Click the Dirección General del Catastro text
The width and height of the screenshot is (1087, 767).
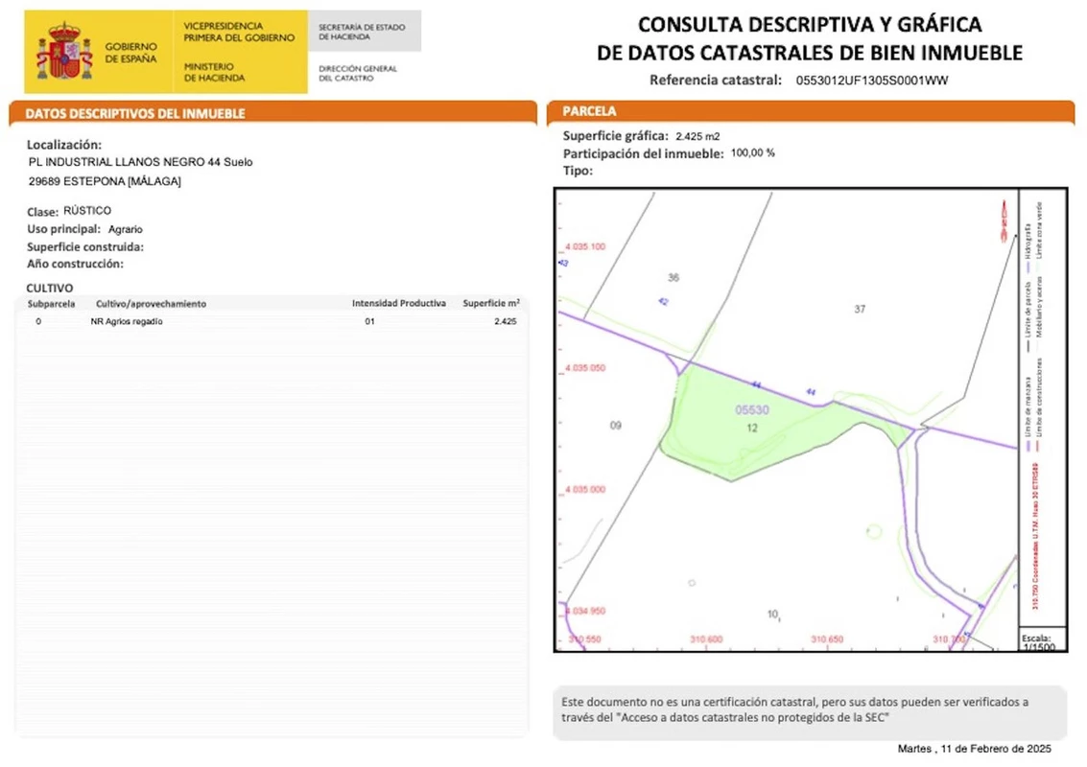coord(357,73)
